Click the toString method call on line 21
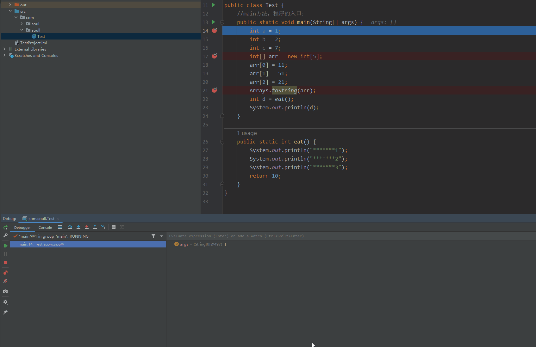536x347 pixels. coord(284,91)
